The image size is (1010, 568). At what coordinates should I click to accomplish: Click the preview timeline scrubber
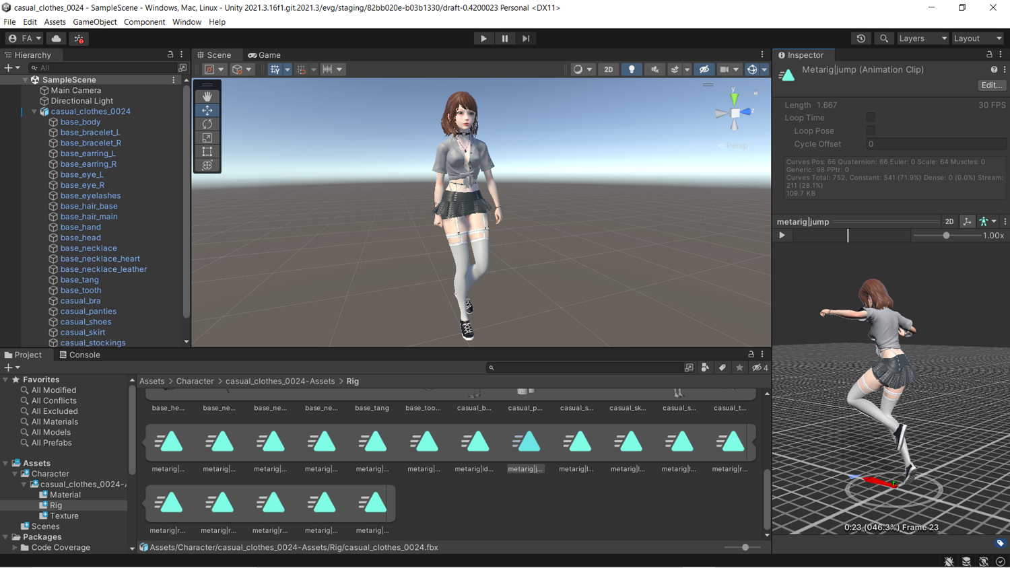coord(848,236)
